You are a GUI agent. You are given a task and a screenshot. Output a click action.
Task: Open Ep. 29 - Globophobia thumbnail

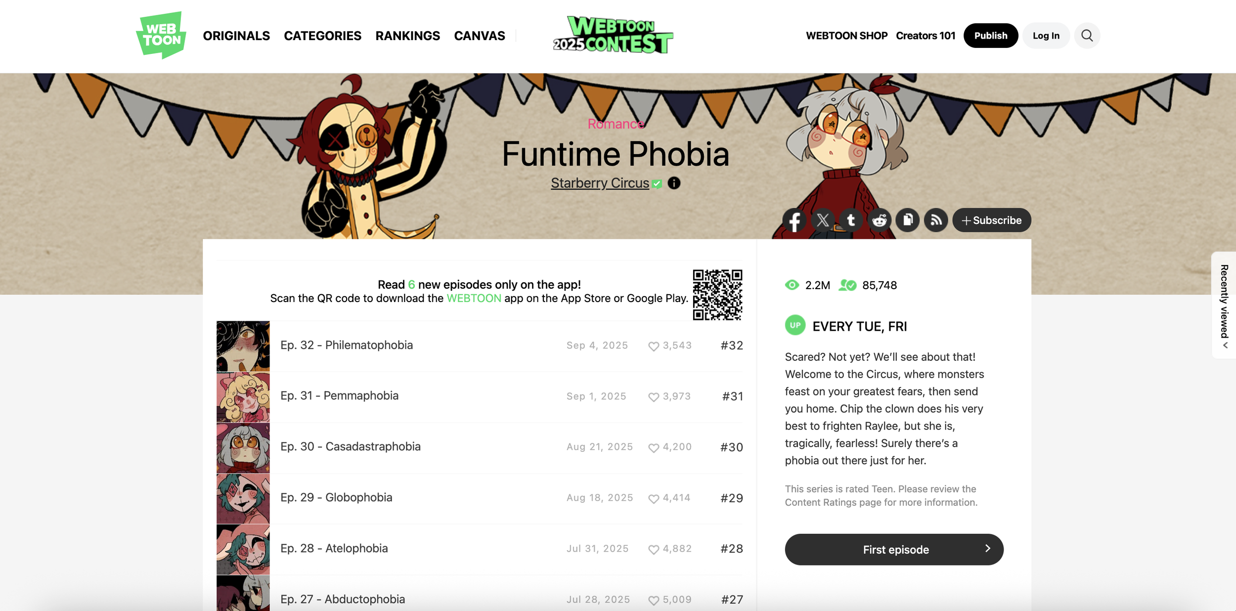[243, 498]
